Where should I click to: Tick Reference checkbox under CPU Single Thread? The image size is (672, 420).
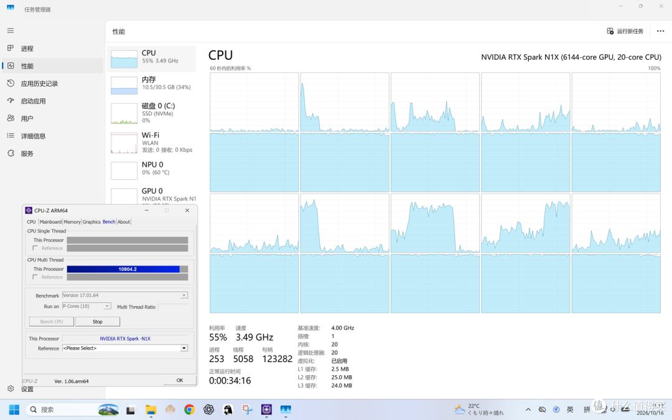(35, 248)
